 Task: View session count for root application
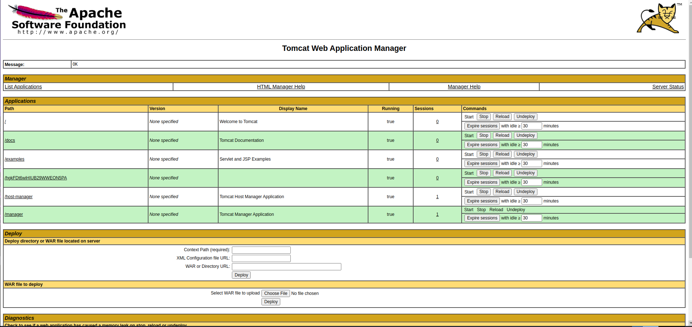[x=437, y=122]
